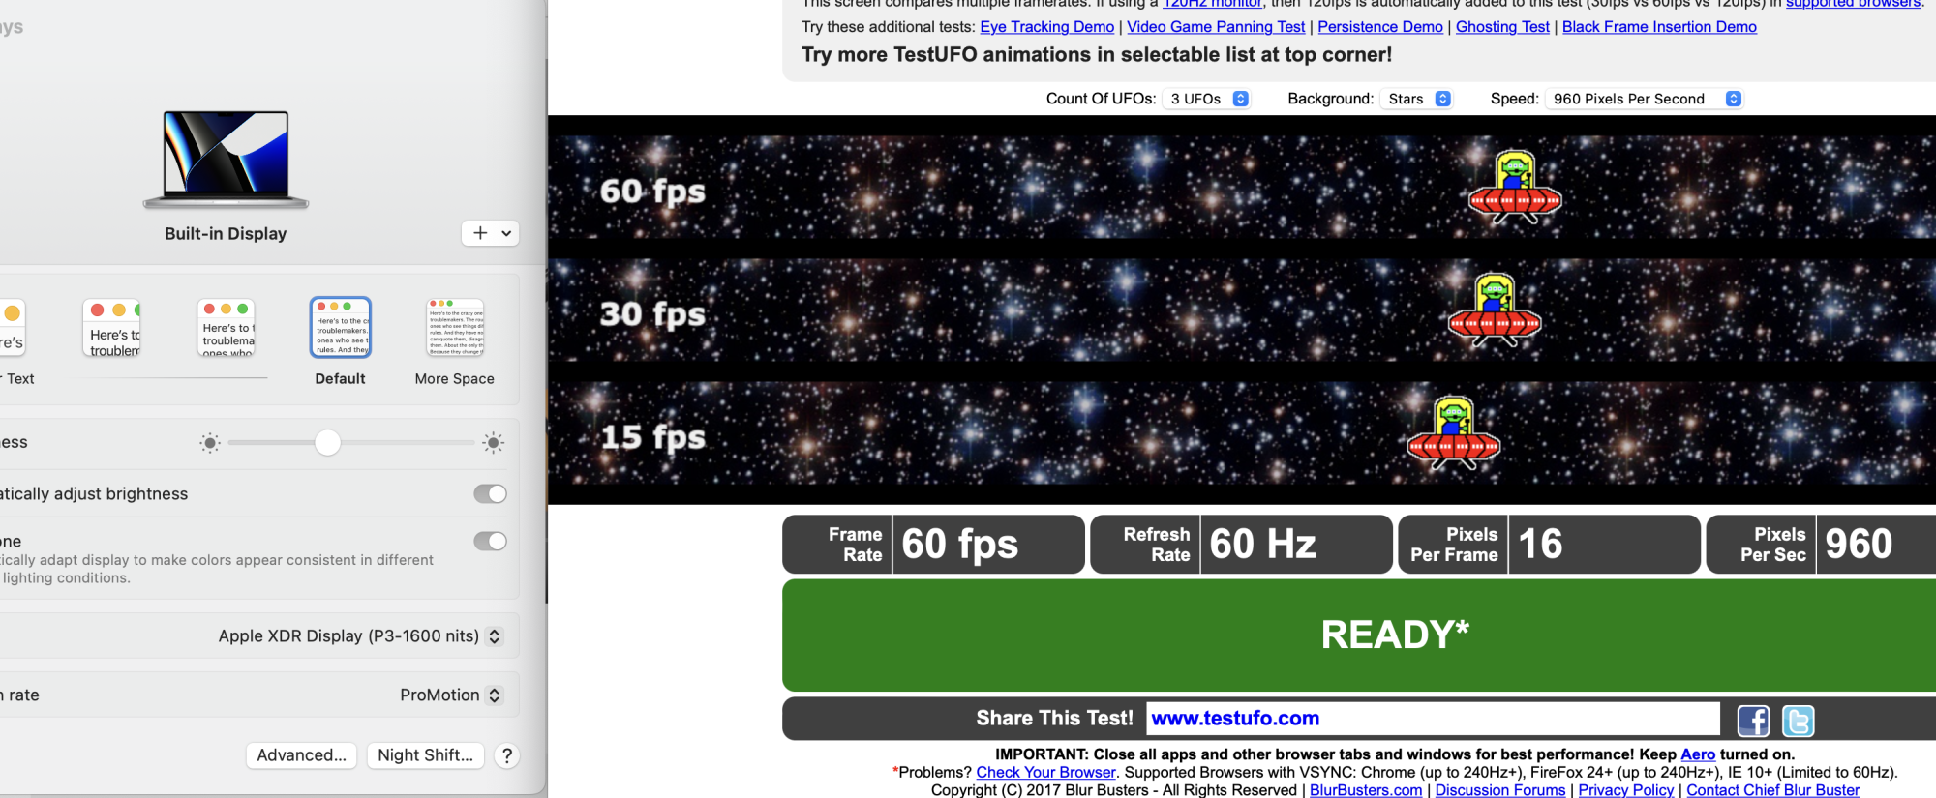
Task: Open the Video Game Panning Test link
Action: click(1216, 27)
